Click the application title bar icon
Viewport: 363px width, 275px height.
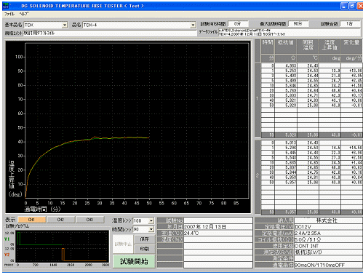(x=5, y=6)
